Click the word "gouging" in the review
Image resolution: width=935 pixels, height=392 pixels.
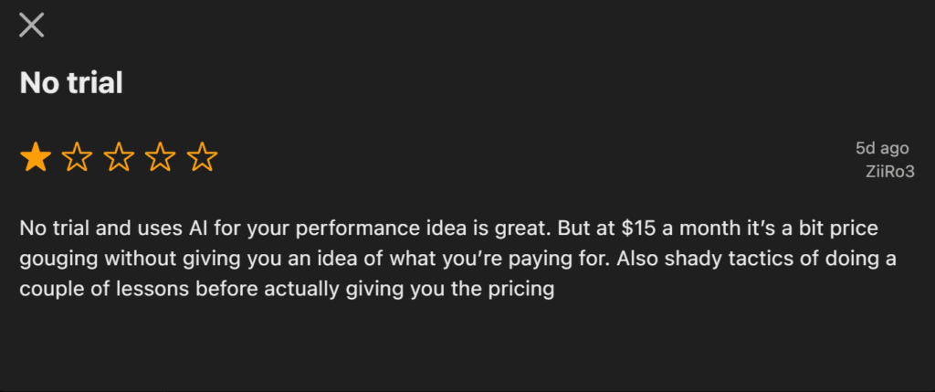[56, 260]
